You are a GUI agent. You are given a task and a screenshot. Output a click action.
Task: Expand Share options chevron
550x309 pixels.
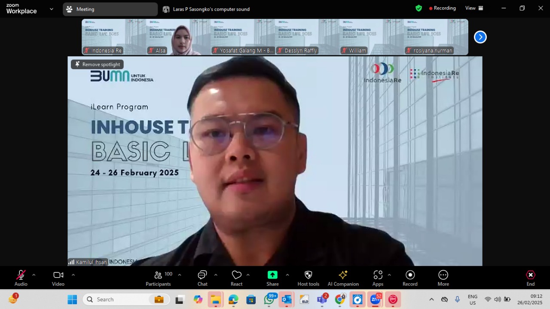(x=287, y=275)
